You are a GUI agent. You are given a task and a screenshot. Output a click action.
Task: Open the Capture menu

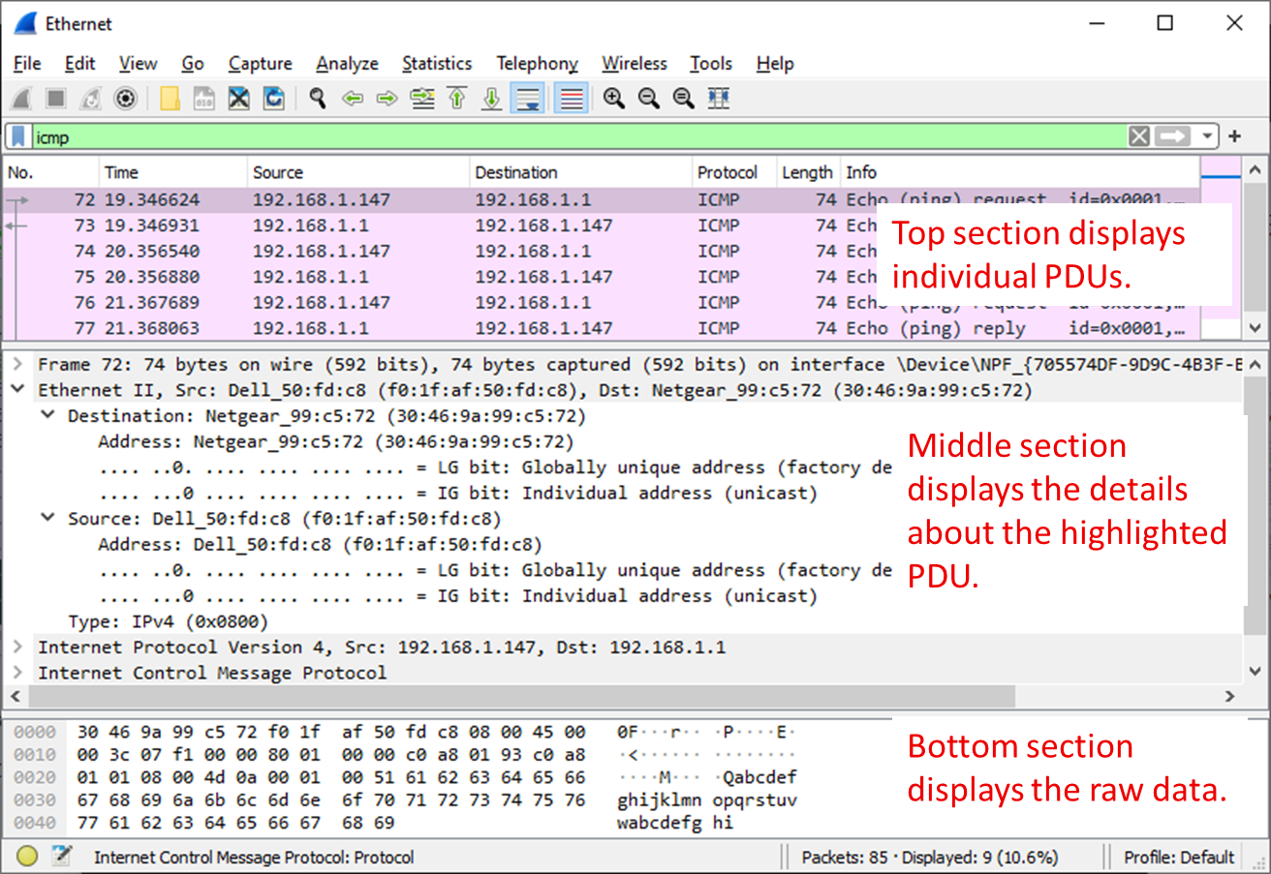tap(260, 63)
